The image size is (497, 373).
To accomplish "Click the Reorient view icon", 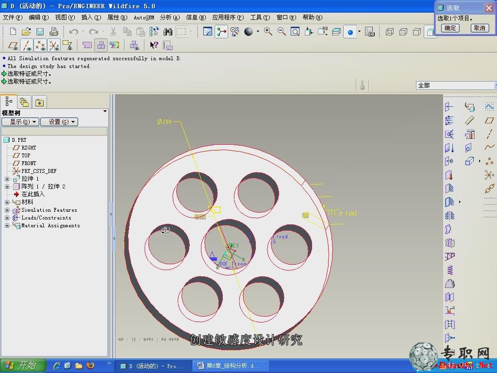I will tap(309, 32).
